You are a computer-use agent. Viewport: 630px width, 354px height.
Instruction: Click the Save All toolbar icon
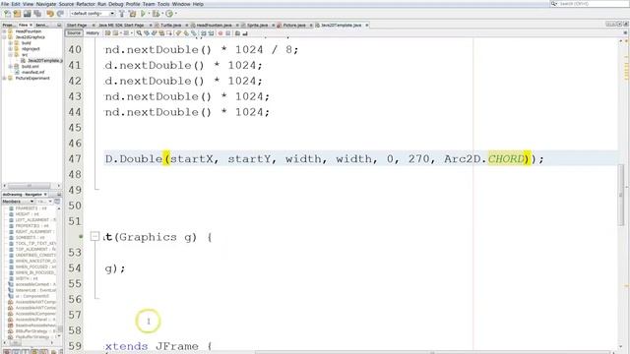[37, 14]
